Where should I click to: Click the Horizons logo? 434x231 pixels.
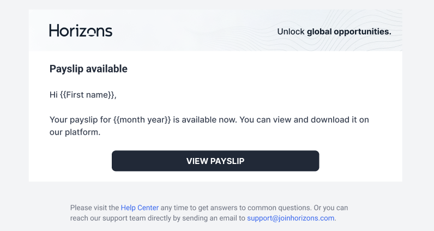[81, 31]
